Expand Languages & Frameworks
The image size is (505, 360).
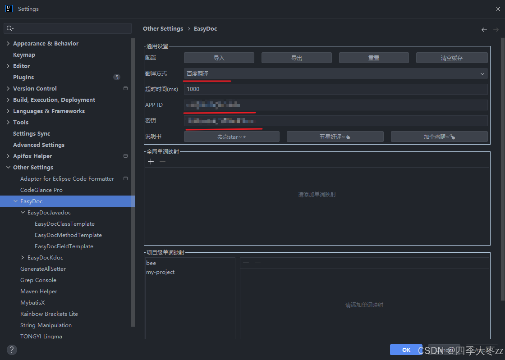tap(8, 111)
